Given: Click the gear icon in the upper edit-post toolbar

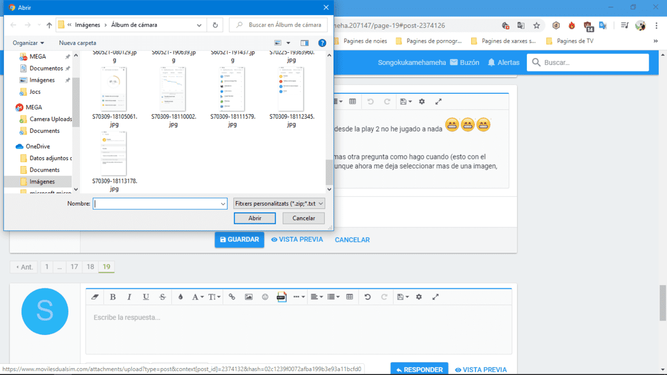Looking at the screenshot, I should point(421,102).
